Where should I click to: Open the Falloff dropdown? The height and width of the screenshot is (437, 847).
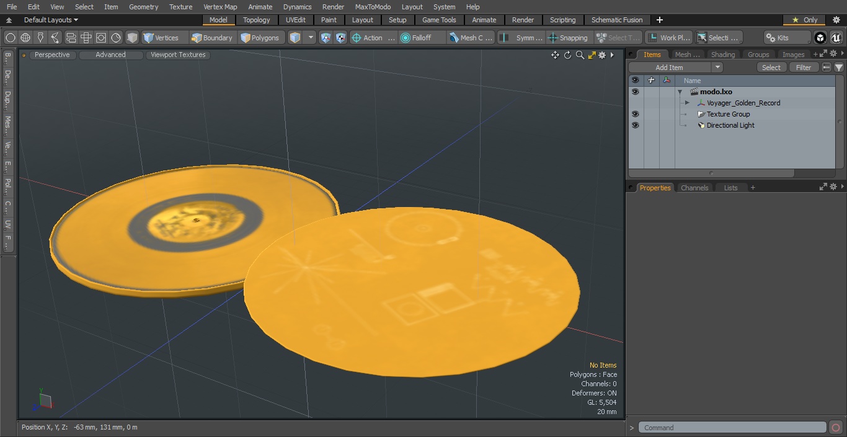[423, 38]
